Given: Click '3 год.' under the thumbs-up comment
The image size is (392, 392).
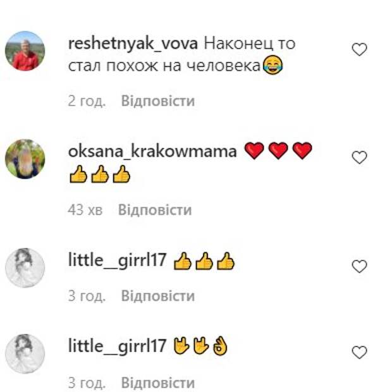Looking at the screenshot, I should click(87, 297).
